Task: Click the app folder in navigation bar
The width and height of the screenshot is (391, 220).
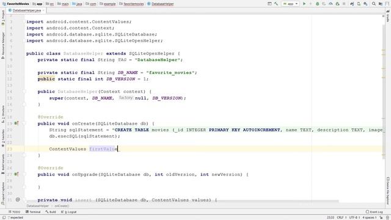Action: 37,4
